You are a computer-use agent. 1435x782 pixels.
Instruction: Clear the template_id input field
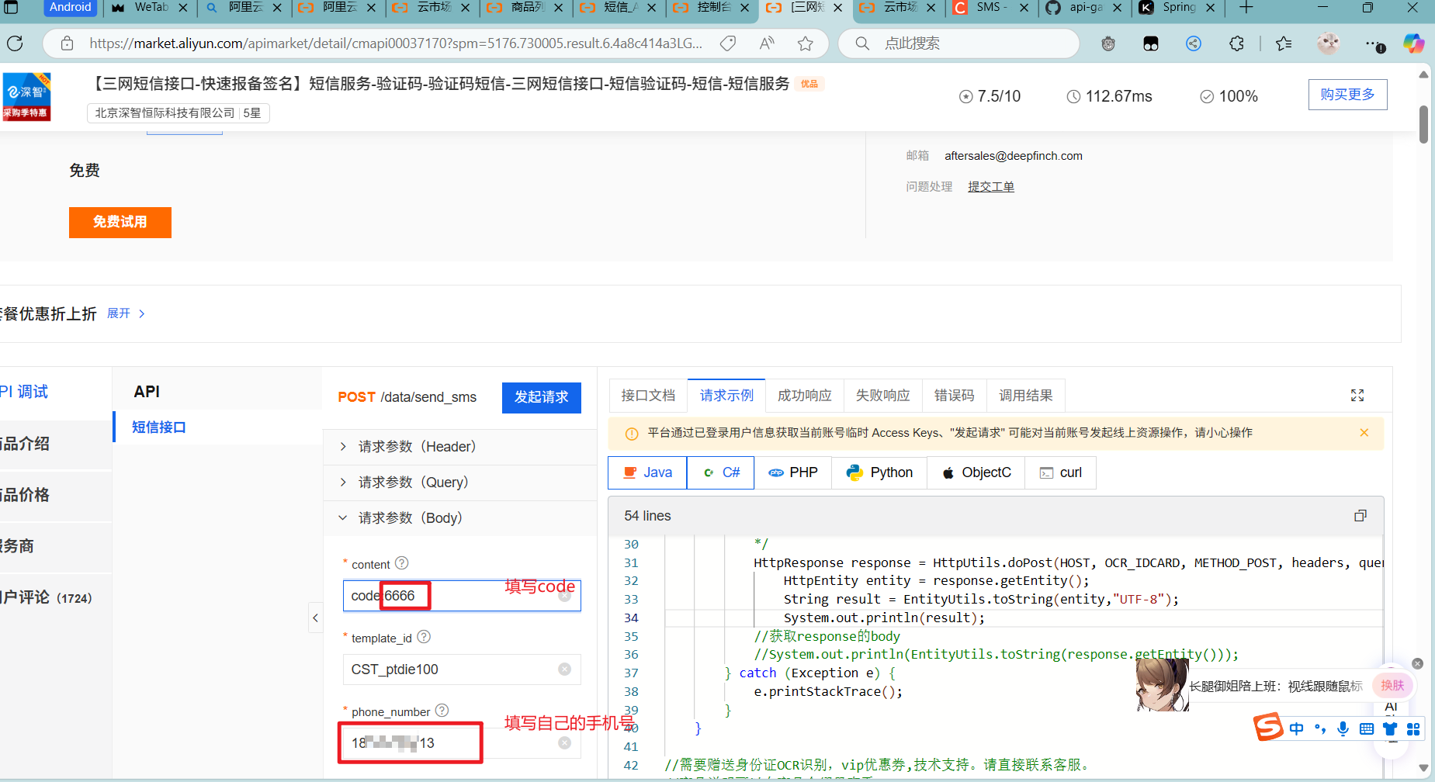pyautogui.click(x=565, y=670)
